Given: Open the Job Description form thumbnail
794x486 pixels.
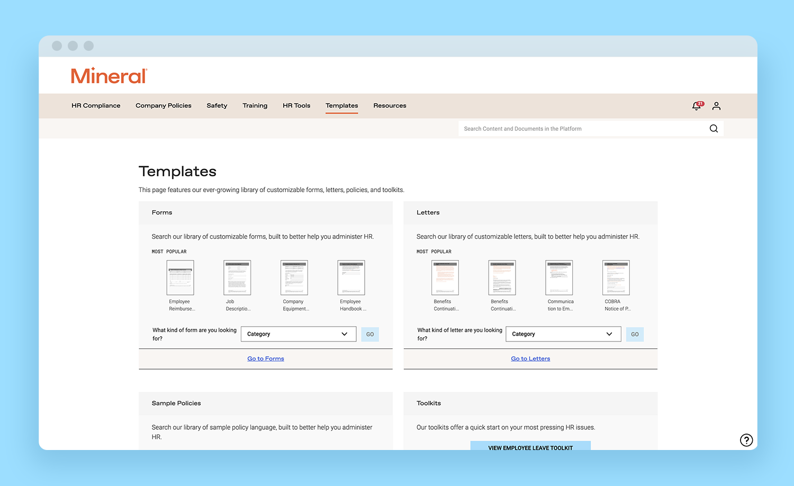Looking at the screenshot, I should click(x=237, y=278).
